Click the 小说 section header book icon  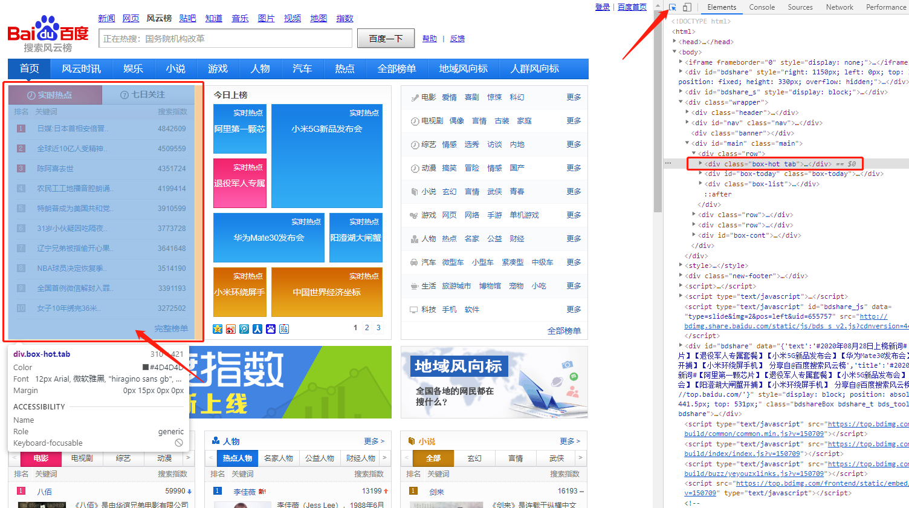click(x=412, y=441)
